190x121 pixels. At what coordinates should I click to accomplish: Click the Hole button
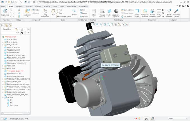82,10
